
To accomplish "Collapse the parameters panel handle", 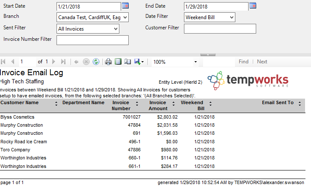I will pos(208,55).
